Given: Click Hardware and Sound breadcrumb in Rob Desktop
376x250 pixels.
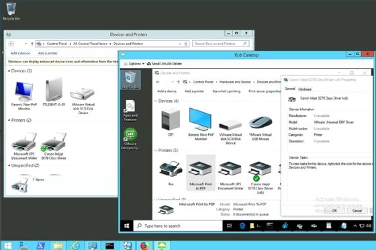Looking at the screenshot, I should coord(235,82).
